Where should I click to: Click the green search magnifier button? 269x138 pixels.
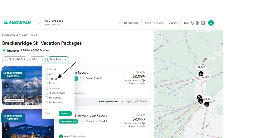click(x=211, y=23)
